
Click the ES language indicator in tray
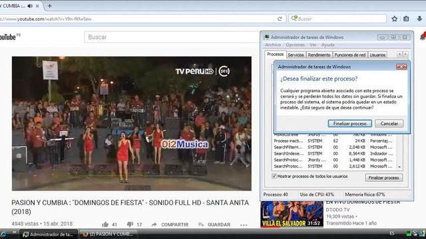[x=392, y=233]
